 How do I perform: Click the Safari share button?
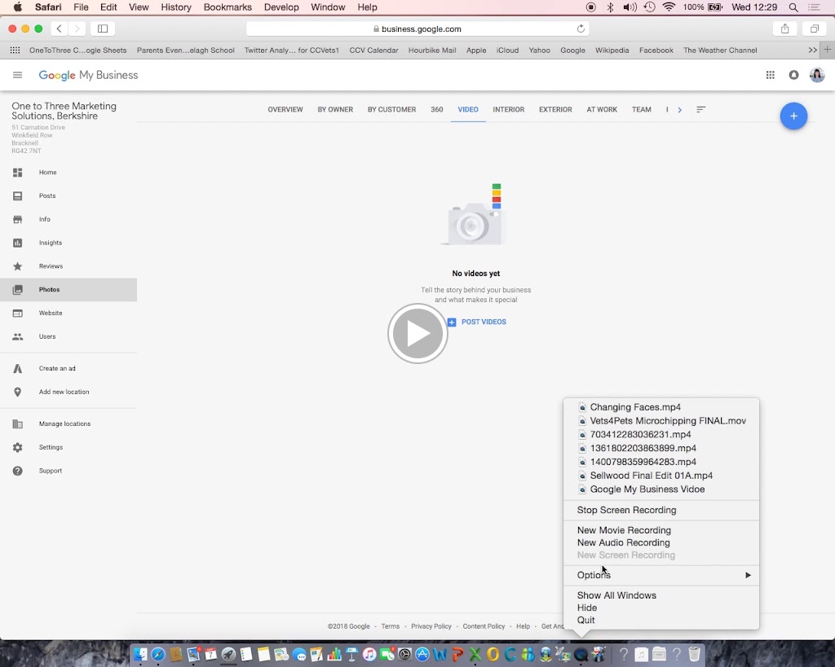(x=784, y=29)
